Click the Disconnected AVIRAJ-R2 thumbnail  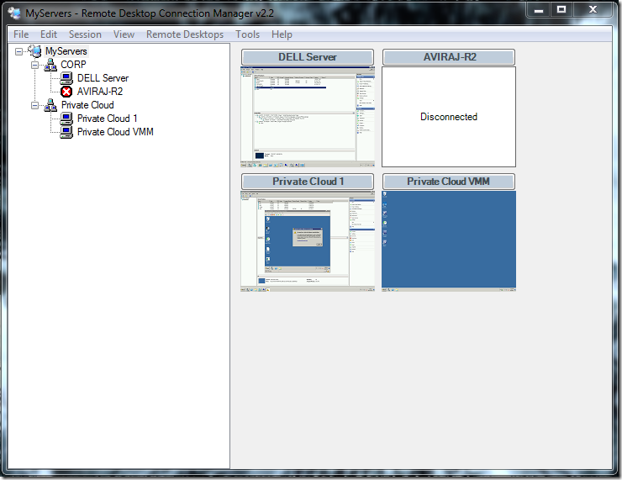[449, 117]
